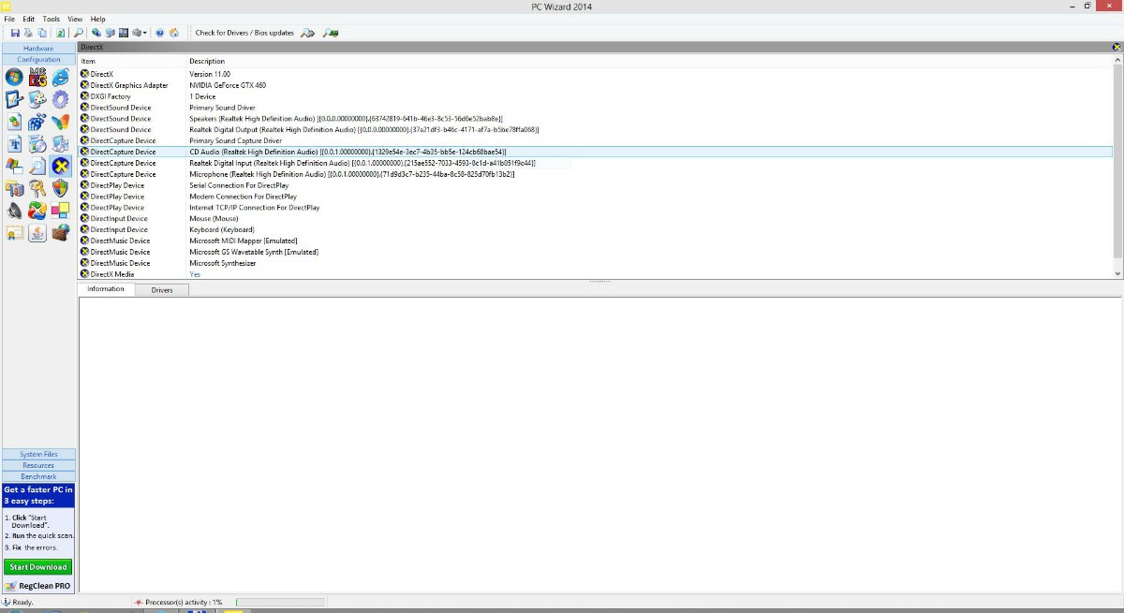
Task: Click the scroll down arrow of the list
Action: pyautogui.click(x=1117, y=273)
